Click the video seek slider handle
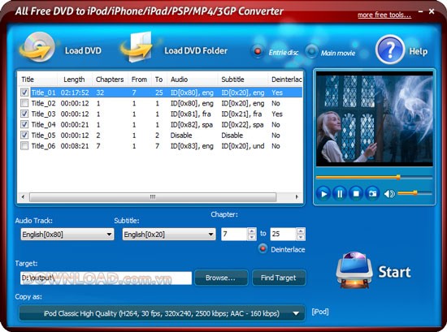Viewport: 447px width, 332px height. click(398, 178)
